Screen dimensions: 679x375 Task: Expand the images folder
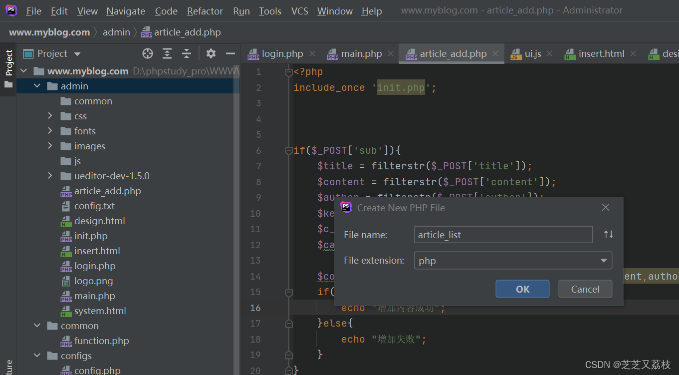point(50,146)
